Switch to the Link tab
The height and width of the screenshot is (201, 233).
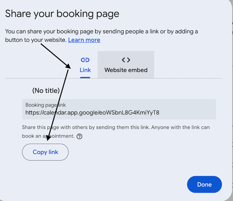[x=85, y=65]
